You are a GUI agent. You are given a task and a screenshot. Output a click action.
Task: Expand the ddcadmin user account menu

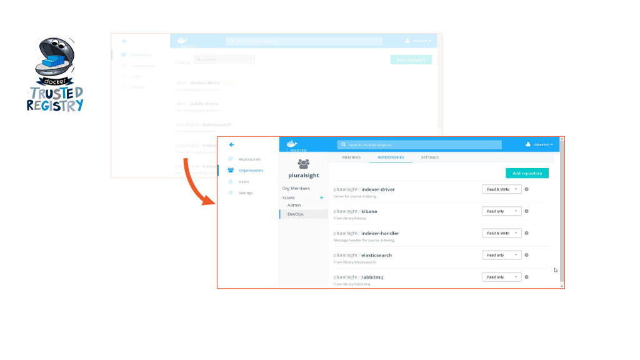(x=539, y=144)
